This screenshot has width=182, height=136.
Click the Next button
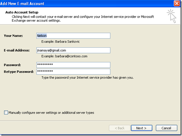(x=141, y=128)
